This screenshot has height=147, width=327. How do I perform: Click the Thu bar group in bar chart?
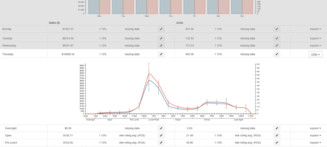coord(170,7)
